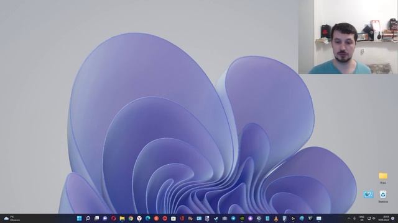
Task: Open taskbar Search magnifier
Action: coord(88,219)
